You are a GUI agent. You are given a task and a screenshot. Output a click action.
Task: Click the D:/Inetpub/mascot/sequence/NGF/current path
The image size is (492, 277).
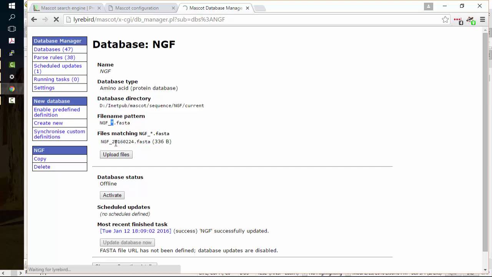point(152,105)
